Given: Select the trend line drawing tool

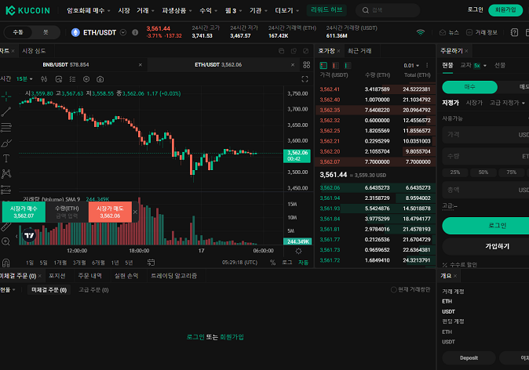Looking at the screenshot, I should [x=6, y=112].
